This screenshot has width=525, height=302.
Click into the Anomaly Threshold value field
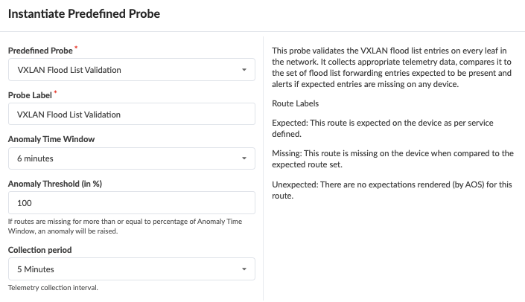pos(131,202)
